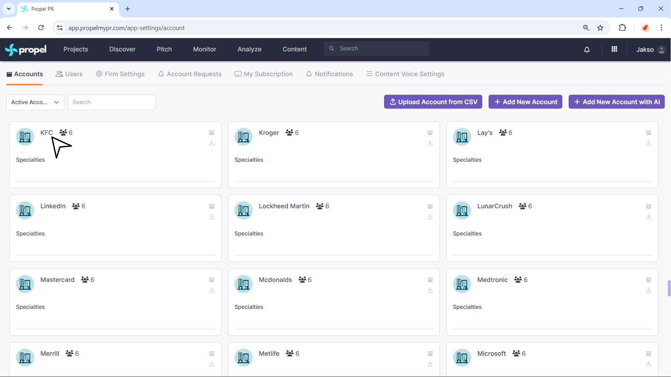Screen dimensions: 671x377
Task: Open the Pitch menu
Action: pyautogui.click(x=164, y=49)
